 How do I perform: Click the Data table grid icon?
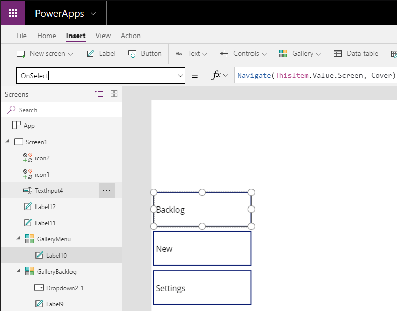point(338,54)
